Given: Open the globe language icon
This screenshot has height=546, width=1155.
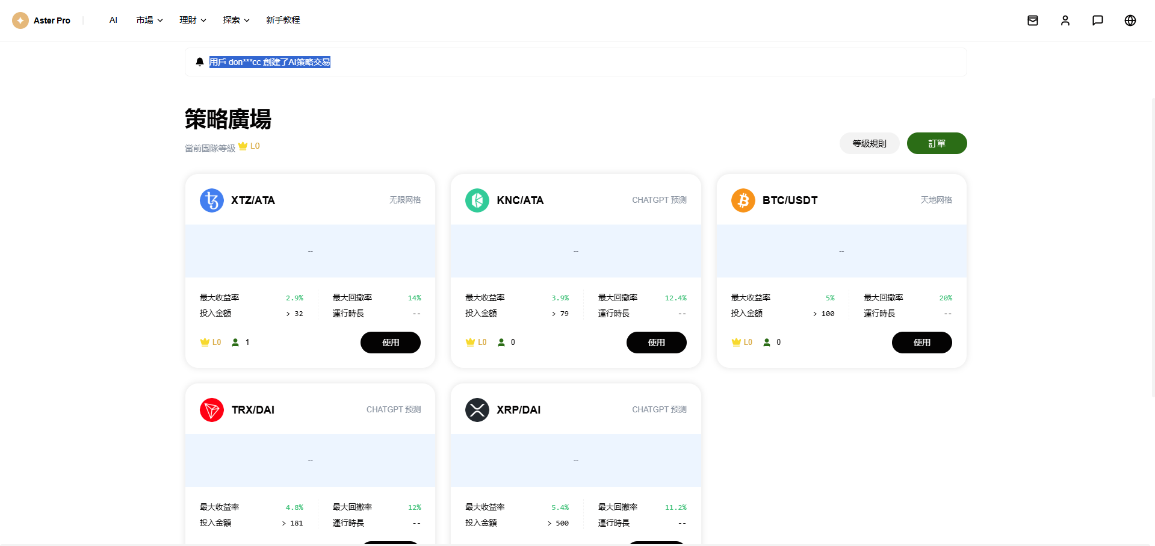Looking at the screenshot, I should tap(1130, 20).
